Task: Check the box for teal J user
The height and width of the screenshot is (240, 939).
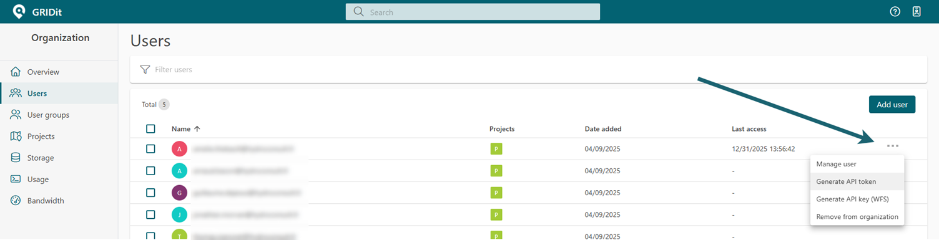Action: (x=150, y=214)
